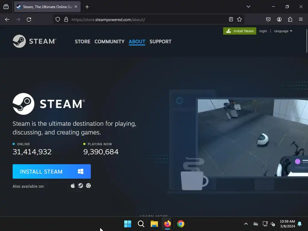Open the STORE menu
The width and height of the screenshot is (308, 231).
[82, 42]
